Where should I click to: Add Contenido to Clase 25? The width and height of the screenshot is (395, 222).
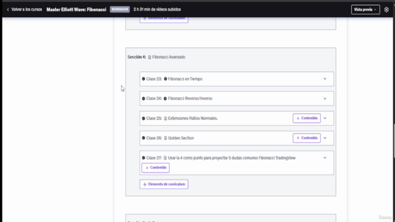[x=307, y=118]
